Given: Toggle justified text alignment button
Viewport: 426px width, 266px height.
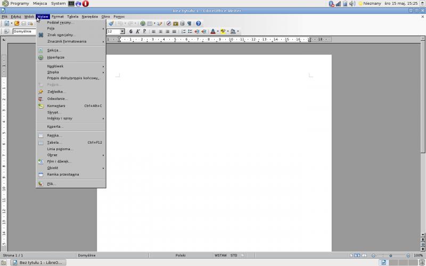Looking at the screenshot, I should coord(174,31).
